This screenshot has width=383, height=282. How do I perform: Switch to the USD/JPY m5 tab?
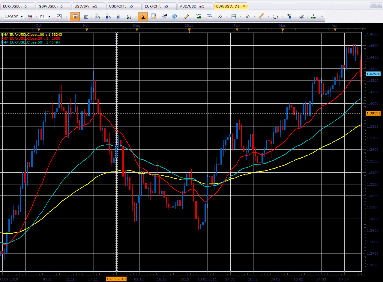tap(87, 6)
